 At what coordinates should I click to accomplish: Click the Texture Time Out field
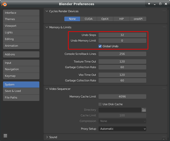point(122,62)
